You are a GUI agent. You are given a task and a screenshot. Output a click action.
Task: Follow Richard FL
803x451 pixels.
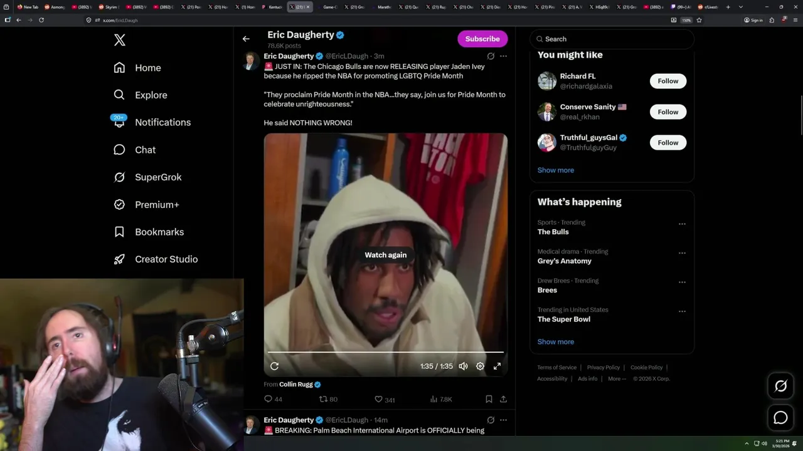(668, 81)
